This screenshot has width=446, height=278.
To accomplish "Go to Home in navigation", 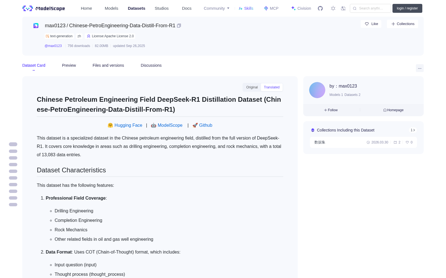I will click(86, 8).
